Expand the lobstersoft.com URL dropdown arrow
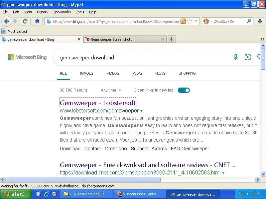 coord(142,111)
